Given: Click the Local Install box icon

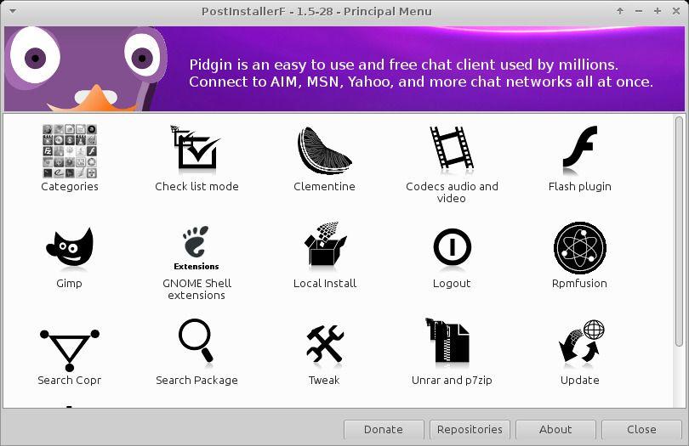Looking at the screenshot, I should click(325, 244).
